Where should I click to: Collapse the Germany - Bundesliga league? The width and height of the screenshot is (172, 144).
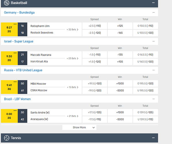click(154, 13)
